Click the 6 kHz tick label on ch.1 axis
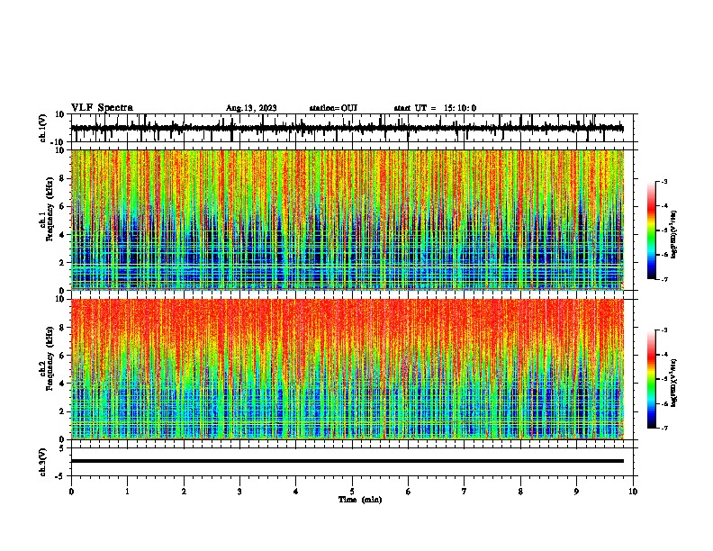 [62, 206]
